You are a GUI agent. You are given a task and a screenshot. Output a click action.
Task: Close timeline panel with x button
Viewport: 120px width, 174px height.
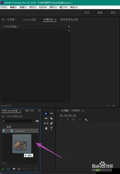pos(58,111)
